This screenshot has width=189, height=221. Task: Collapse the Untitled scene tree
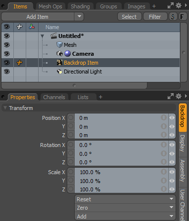(x=42, y=36)
